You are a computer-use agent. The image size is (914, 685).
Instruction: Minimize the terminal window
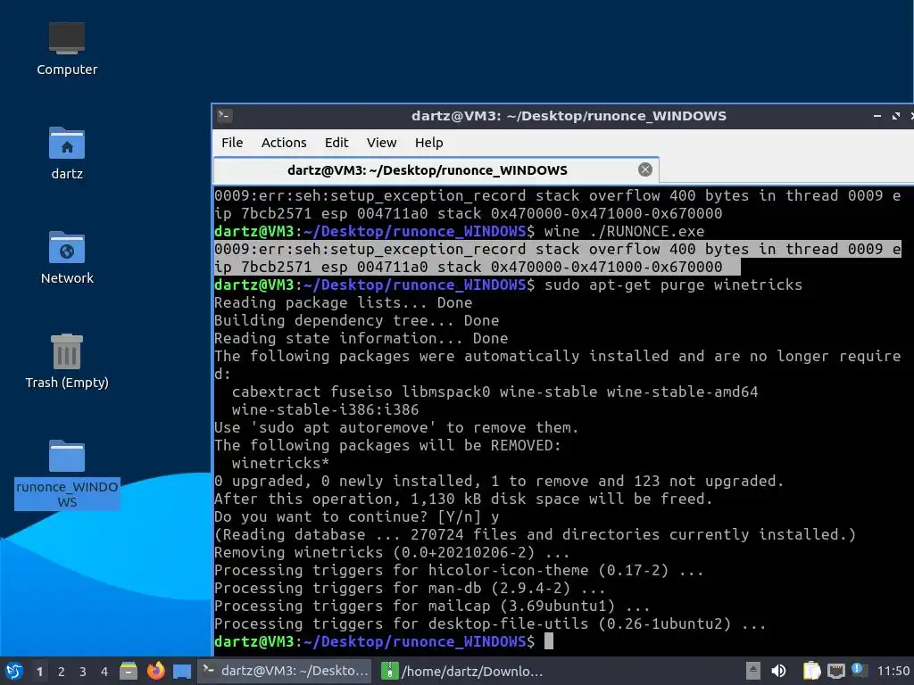pyautogui.click(x=877, y=116)
